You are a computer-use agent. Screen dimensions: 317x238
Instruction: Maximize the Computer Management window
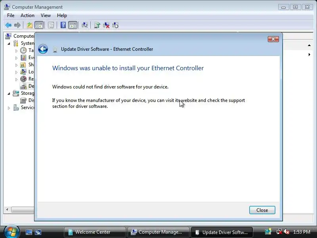(x=295, y=7)
